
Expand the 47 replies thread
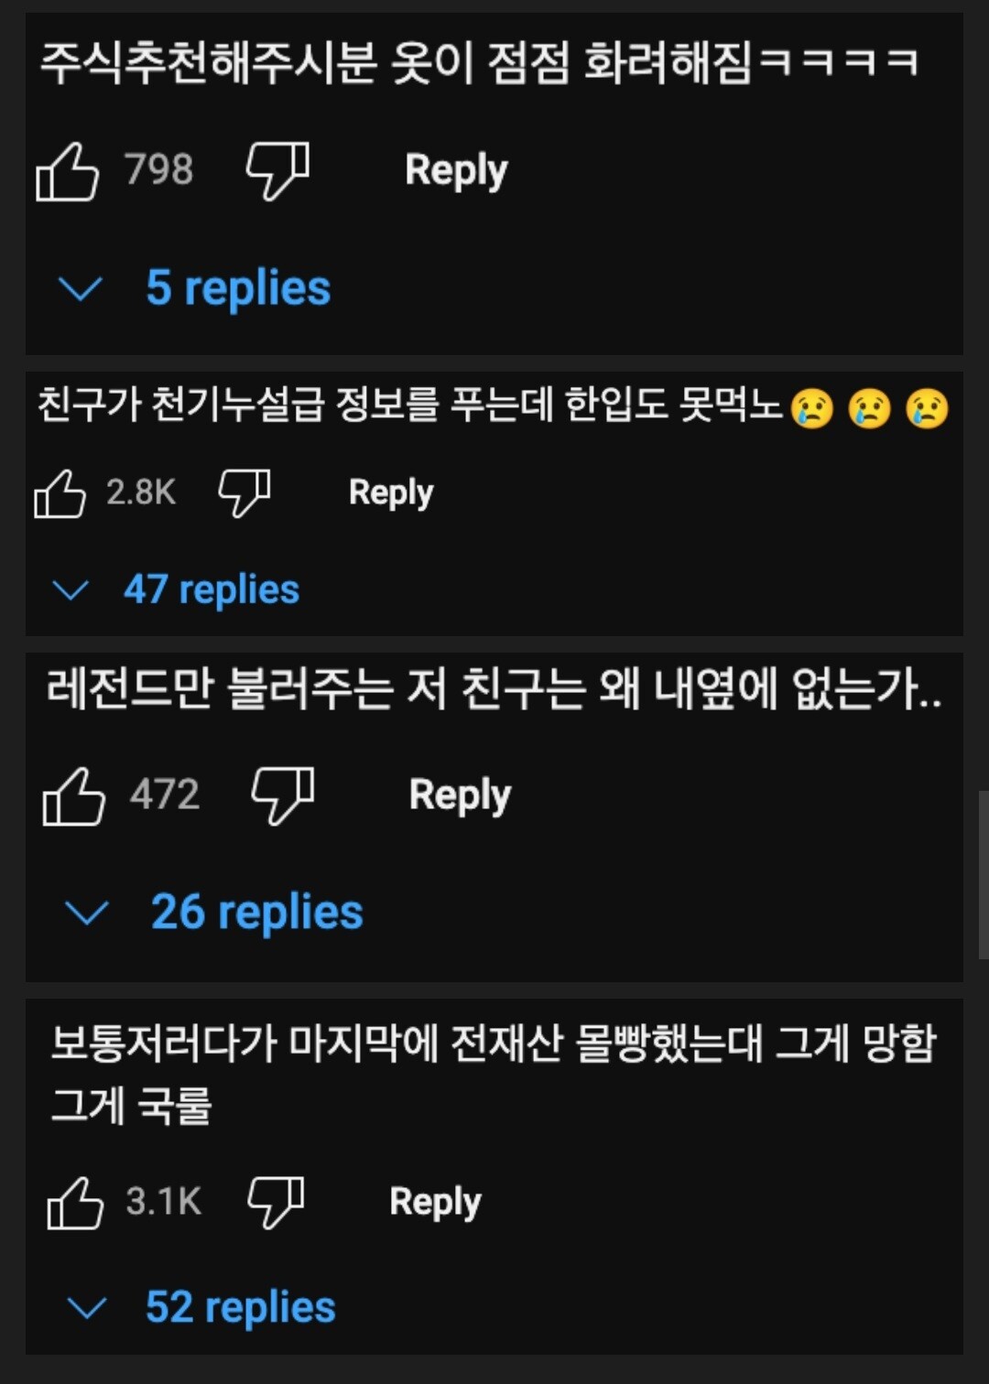177,589
